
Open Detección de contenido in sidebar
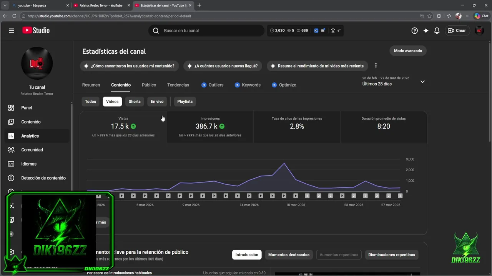point(37,178)
